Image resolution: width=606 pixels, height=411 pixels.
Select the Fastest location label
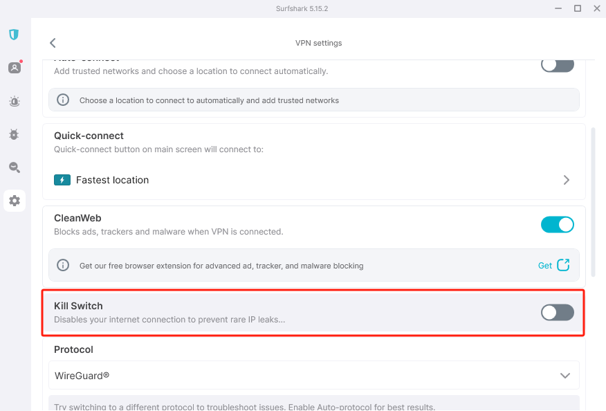pos(113,180)
